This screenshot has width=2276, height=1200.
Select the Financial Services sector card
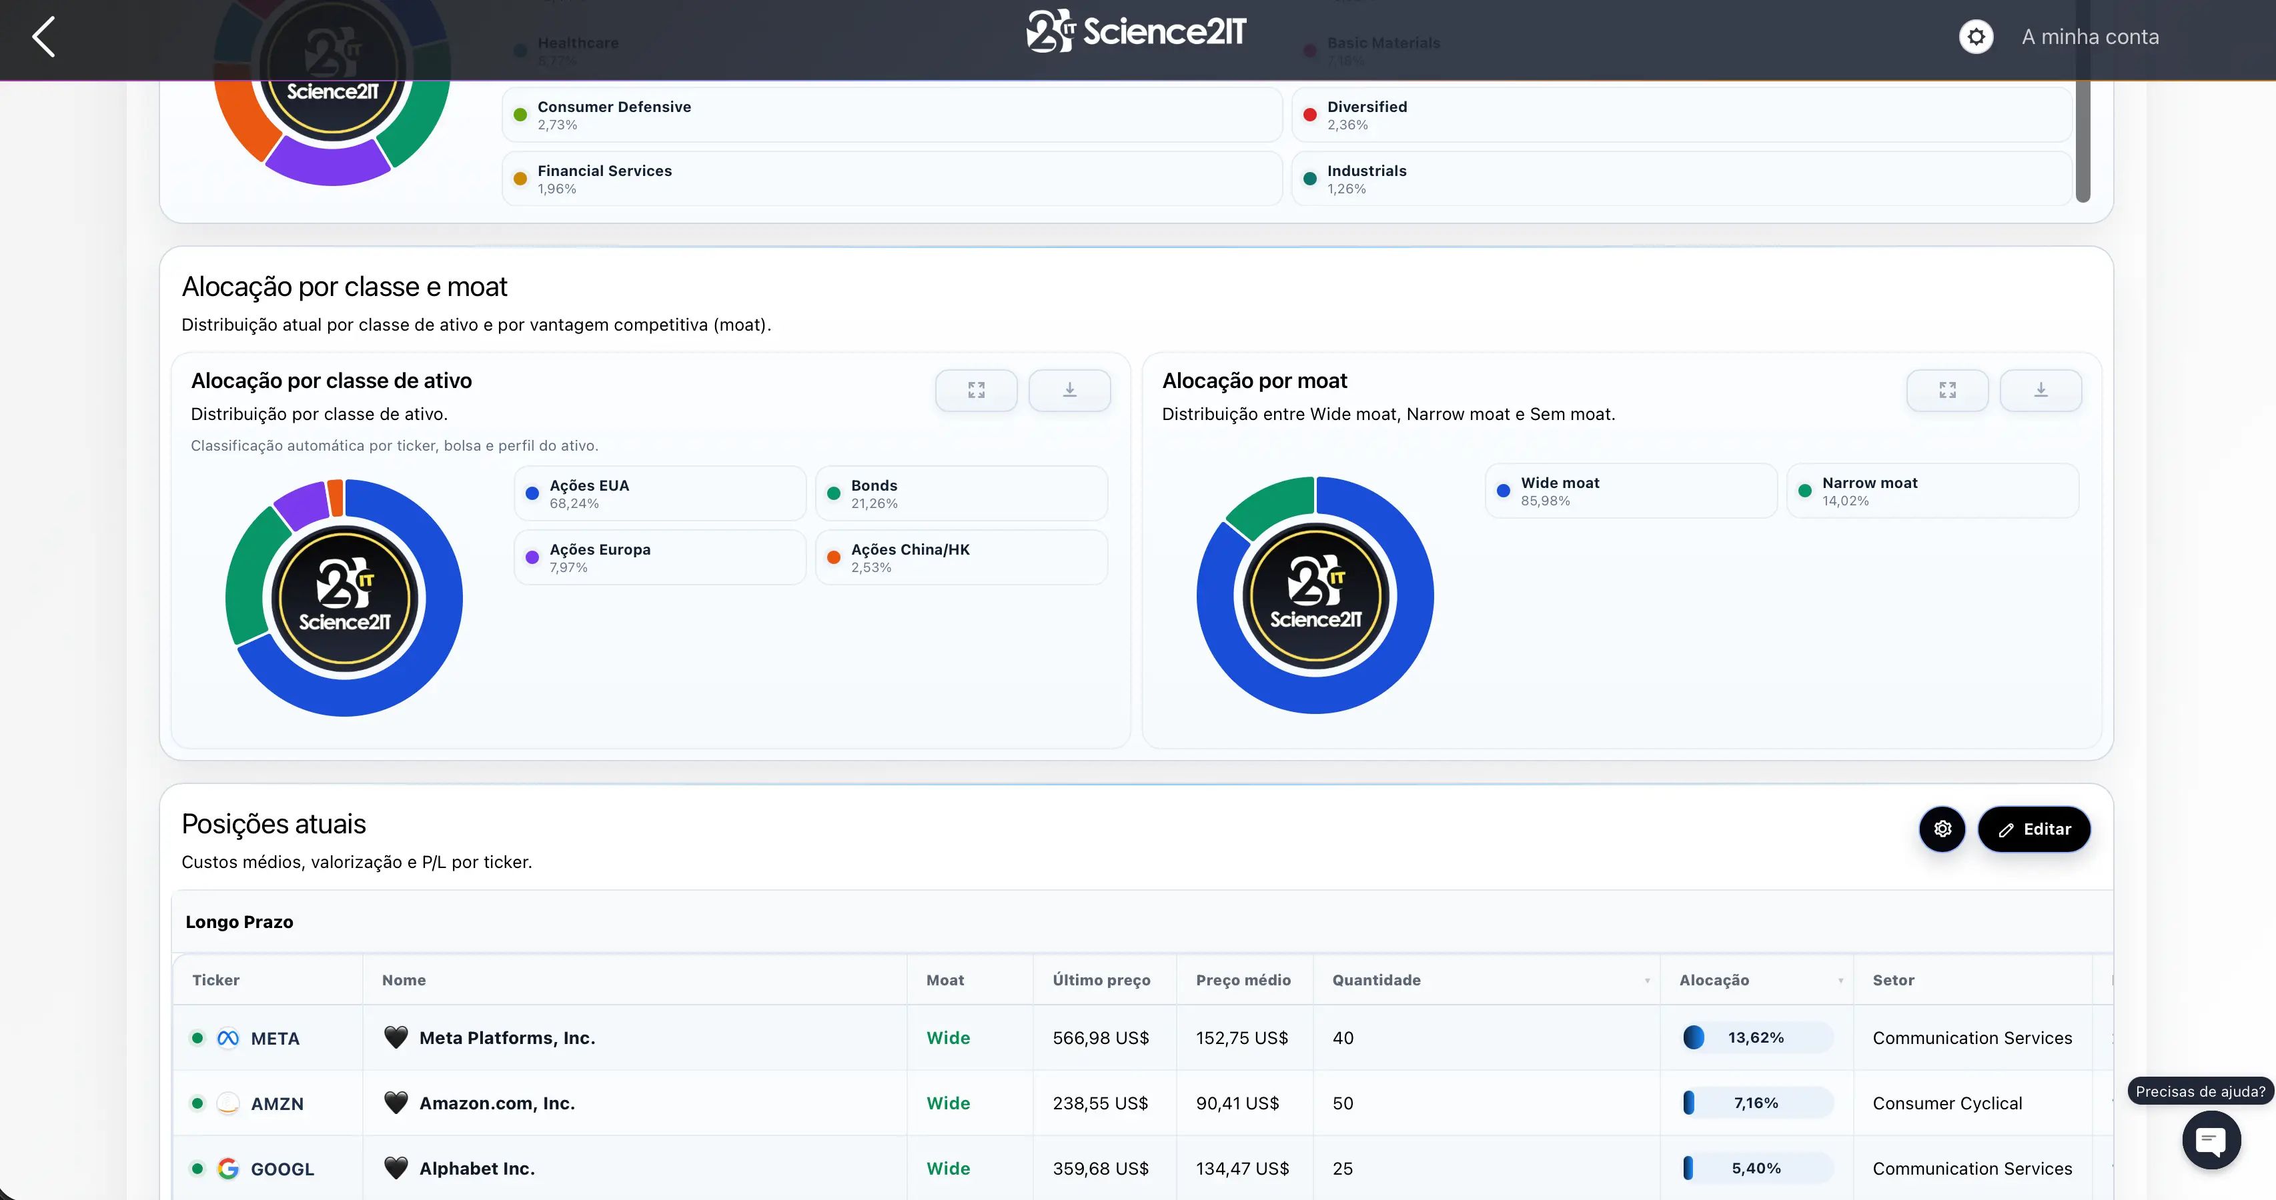tap(893, 179)
